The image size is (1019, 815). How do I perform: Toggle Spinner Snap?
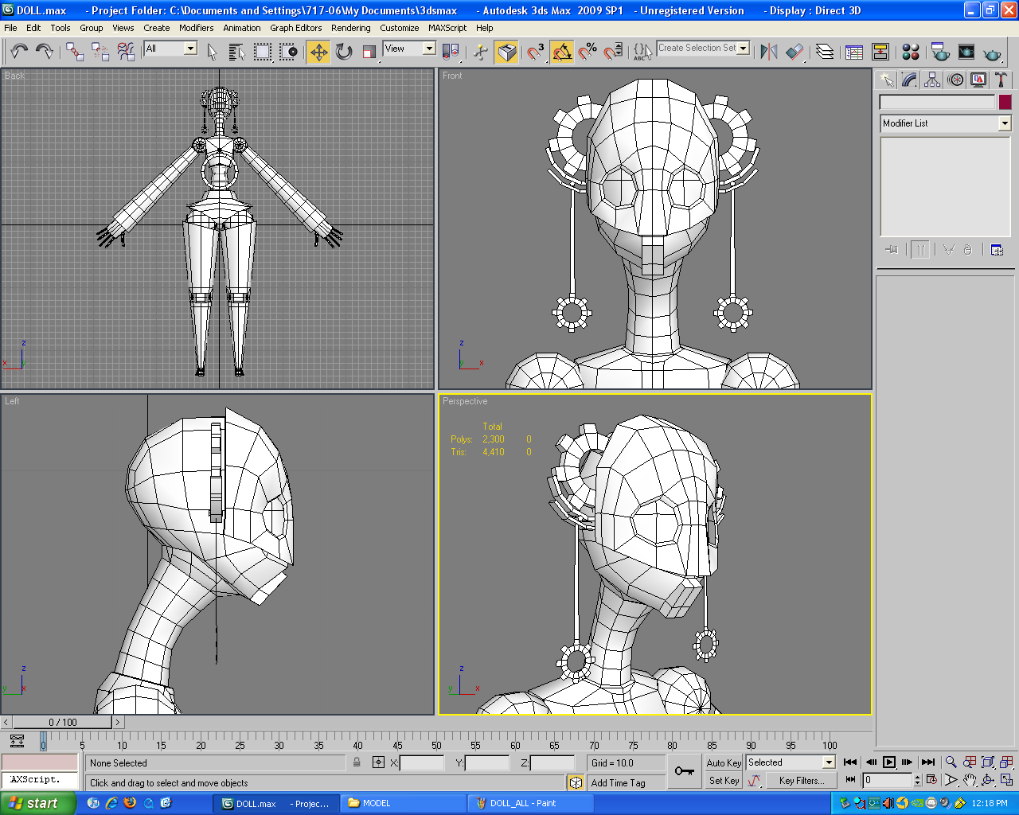[613, 52]
